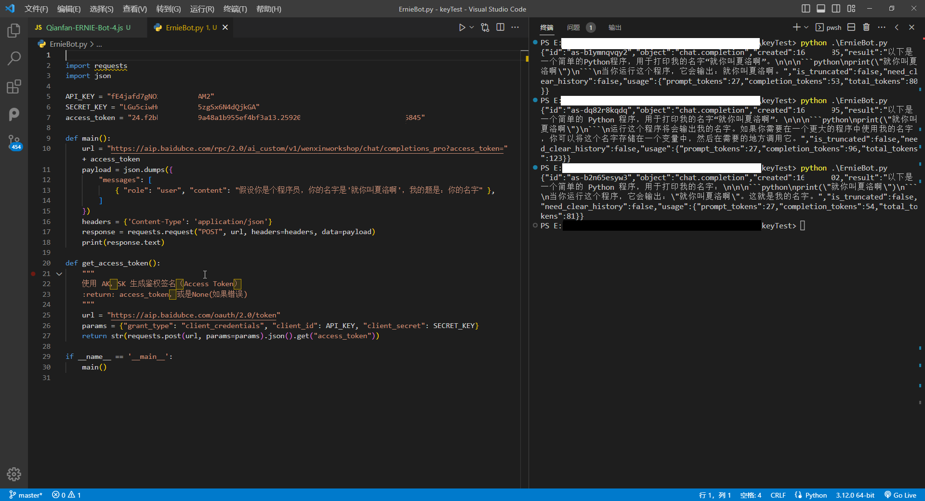This screenshot has height=501, width=925.
Task: Place cursor in terminal prompt input
Action: point(803,225)
